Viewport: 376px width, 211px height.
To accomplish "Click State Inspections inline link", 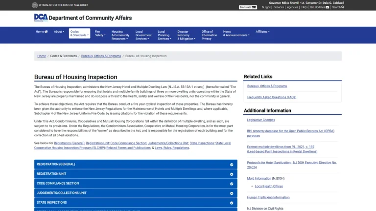I will click(x=202, y=143).
